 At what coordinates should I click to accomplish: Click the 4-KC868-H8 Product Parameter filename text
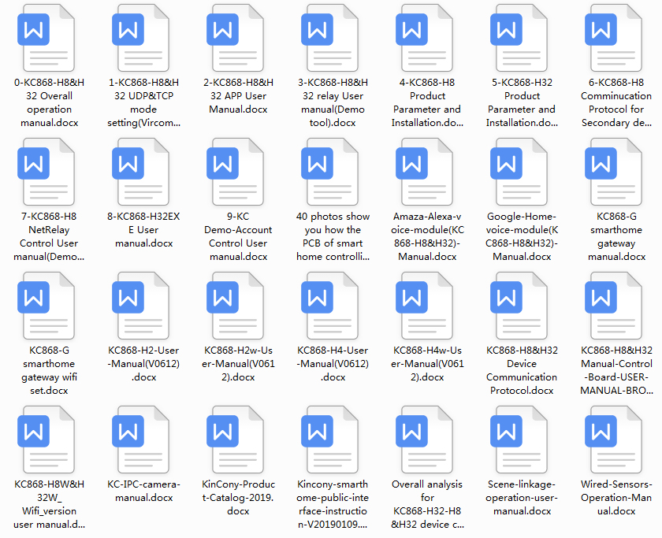coord(427,102)
